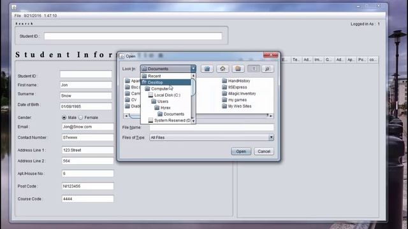The height and width of the screenshot is (229, 408).
Task: Open the My Web Sites folder
Action: (x=237, y=106)
